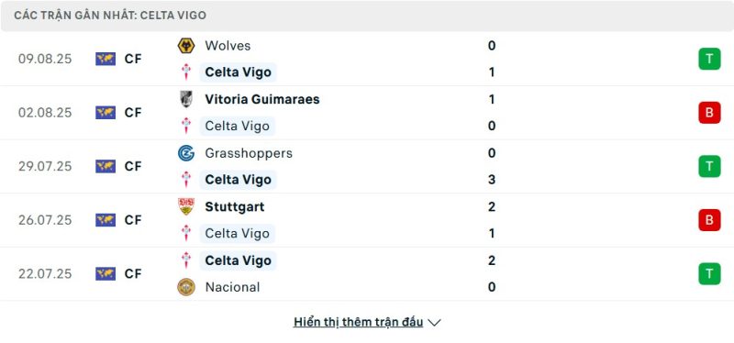Click the Wolves club crest icon

[186, 46]
